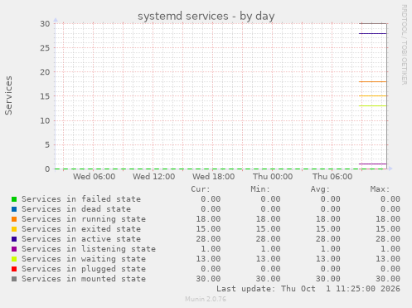
Task: Select 'Services in running state' legend label
Action: (84, 219)
